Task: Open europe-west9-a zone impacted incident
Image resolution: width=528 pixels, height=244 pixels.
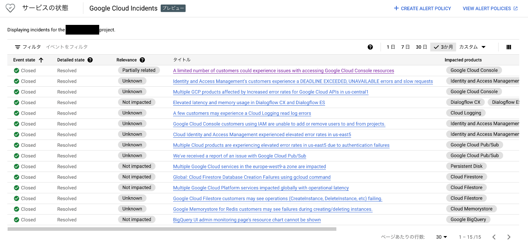Action: 249,167
